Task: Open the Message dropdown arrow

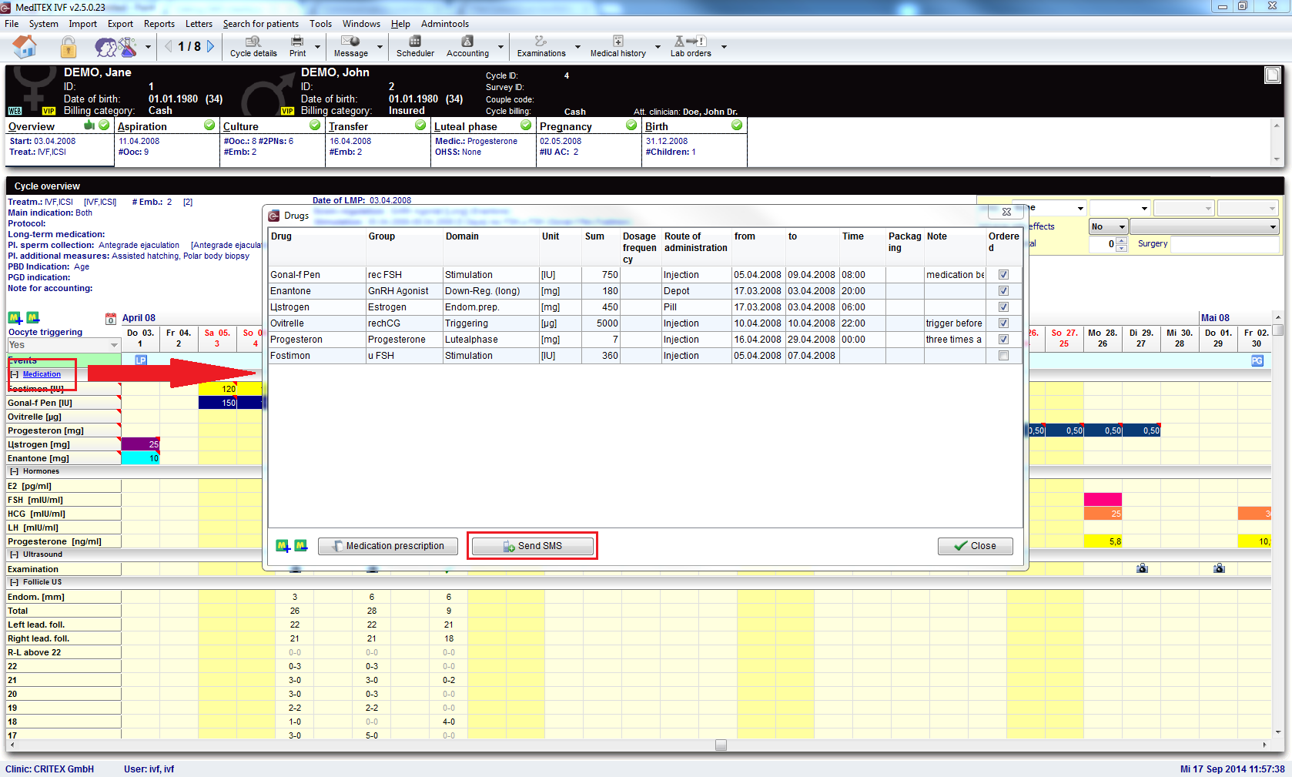Action: point(380,47)
